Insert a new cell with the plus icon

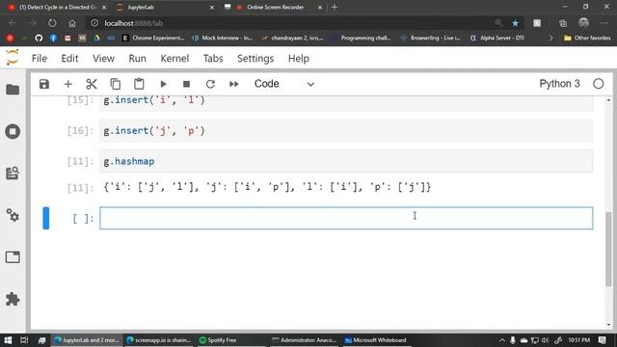click(x=68, y=84)
